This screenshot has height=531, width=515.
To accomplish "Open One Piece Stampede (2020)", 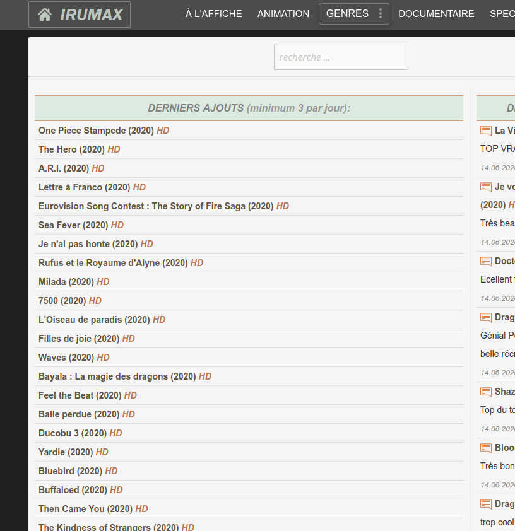I will click(104, 131).
